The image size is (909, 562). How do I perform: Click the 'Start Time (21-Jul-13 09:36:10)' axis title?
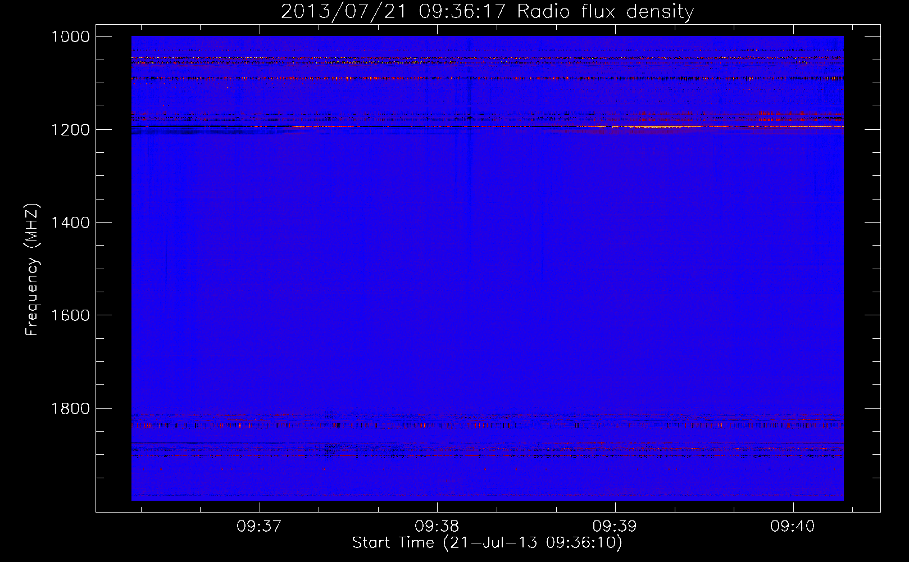pos(487,543)
